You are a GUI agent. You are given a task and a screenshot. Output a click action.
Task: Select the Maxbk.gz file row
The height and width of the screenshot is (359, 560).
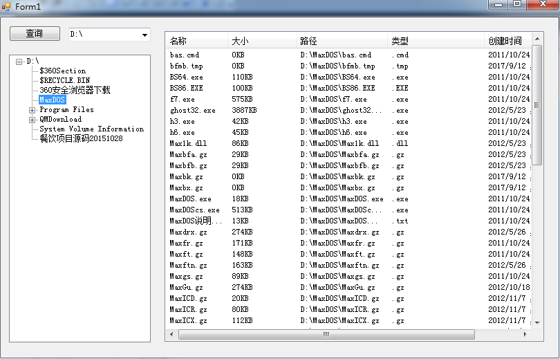[348, 177]
